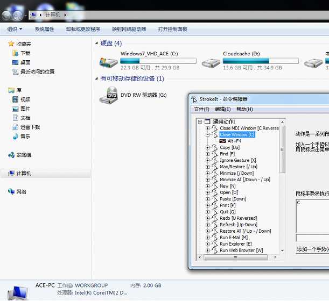This screenshot has width=329, height=301.
Task: Click the 通用动作 window icon in tree
Action: click(207, 121)
